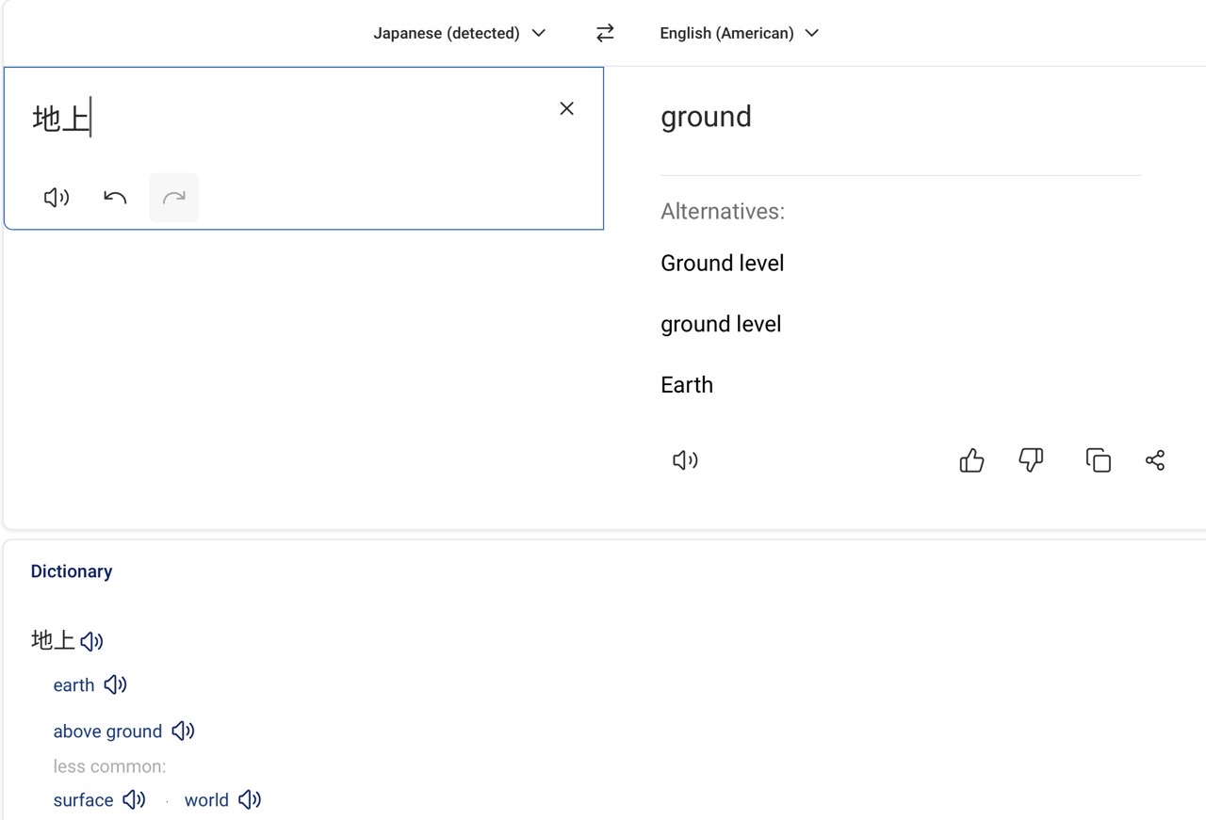Image resolution: width=1206 pixels, height=820 pixels.
Task: Give thumbs down to the translation
Action: [x=1032, y=460]
